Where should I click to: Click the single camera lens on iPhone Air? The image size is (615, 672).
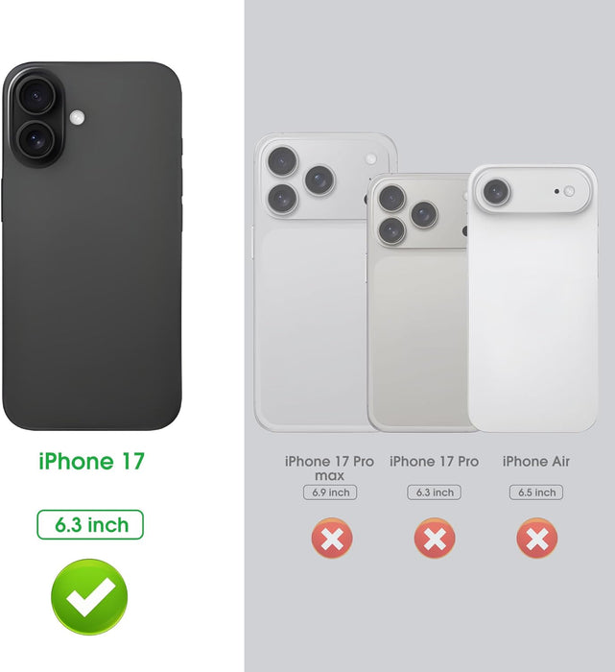[496, 192]
